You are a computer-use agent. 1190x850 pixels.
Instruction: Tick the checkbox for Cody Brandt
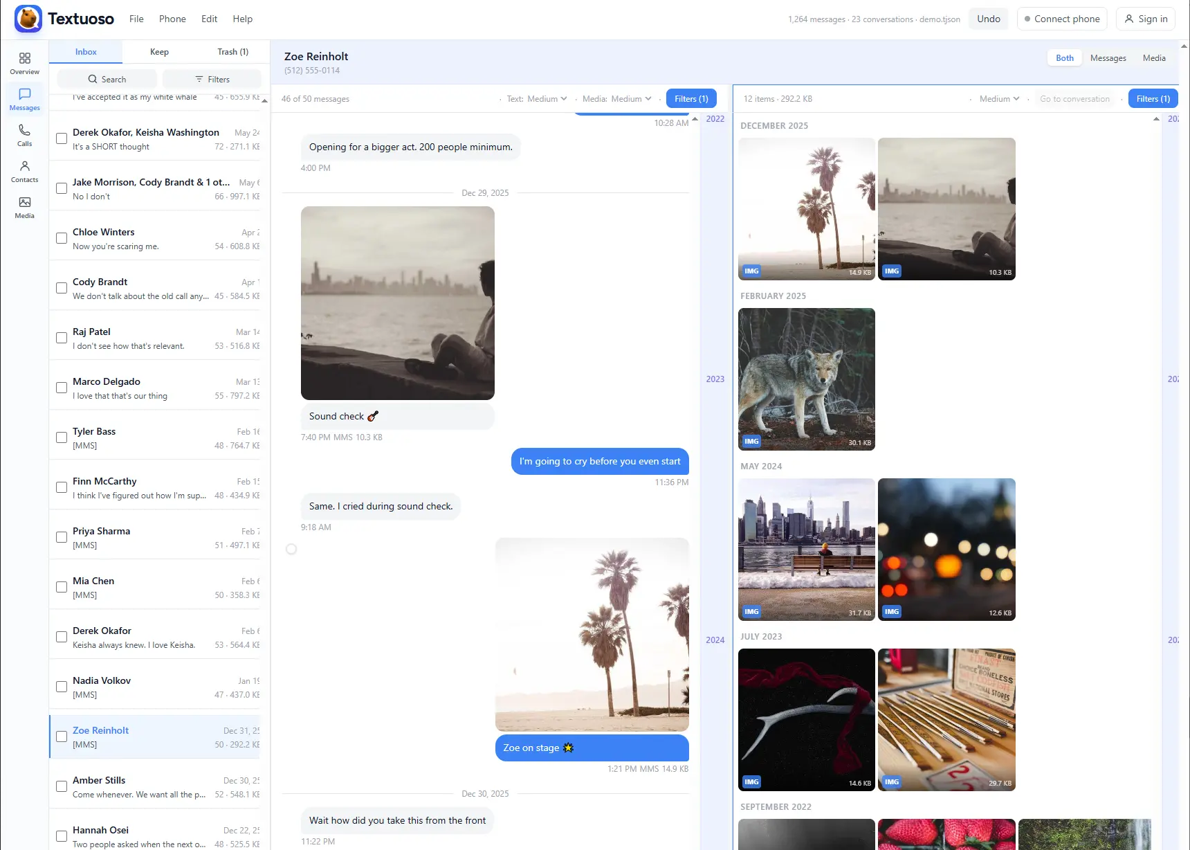[62, 288]
